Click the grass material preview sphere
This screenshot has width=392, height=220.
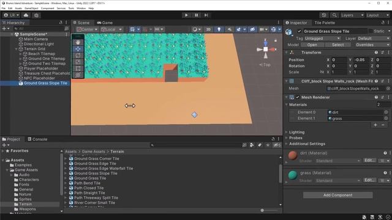293,175
